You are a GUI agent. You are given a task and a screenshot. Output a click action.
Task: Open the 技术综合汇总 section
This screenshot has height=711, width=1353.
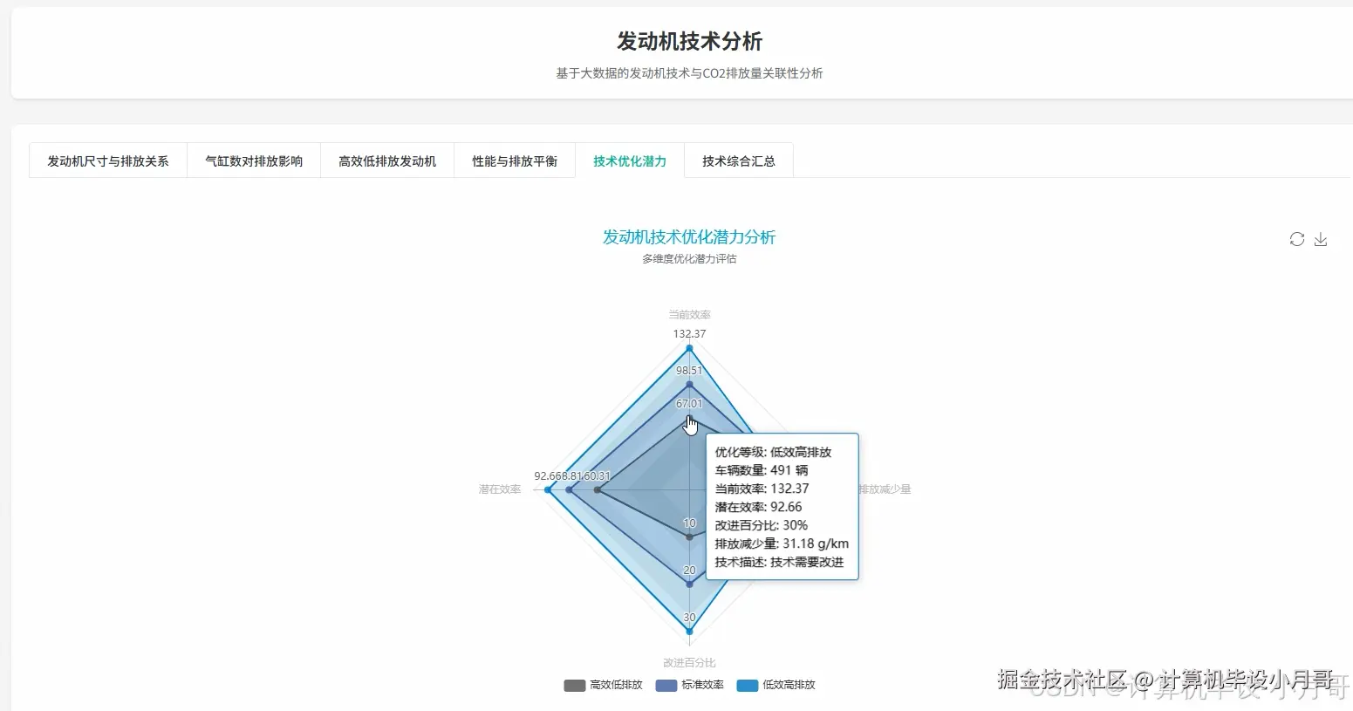[x=738, y=161]
